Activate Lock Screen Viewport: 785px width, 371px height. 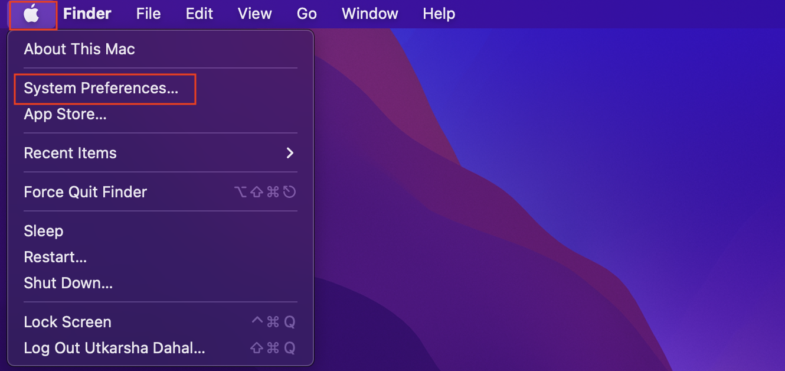[67, 321]
